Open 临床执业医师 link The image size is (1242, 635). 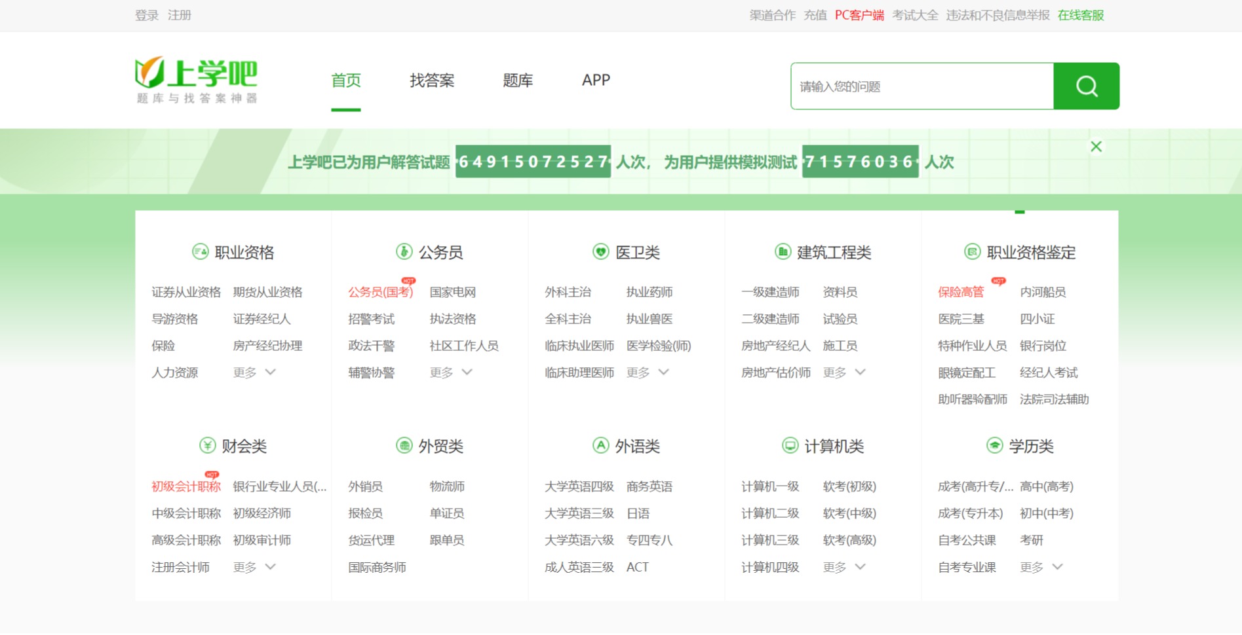(579, 346)
